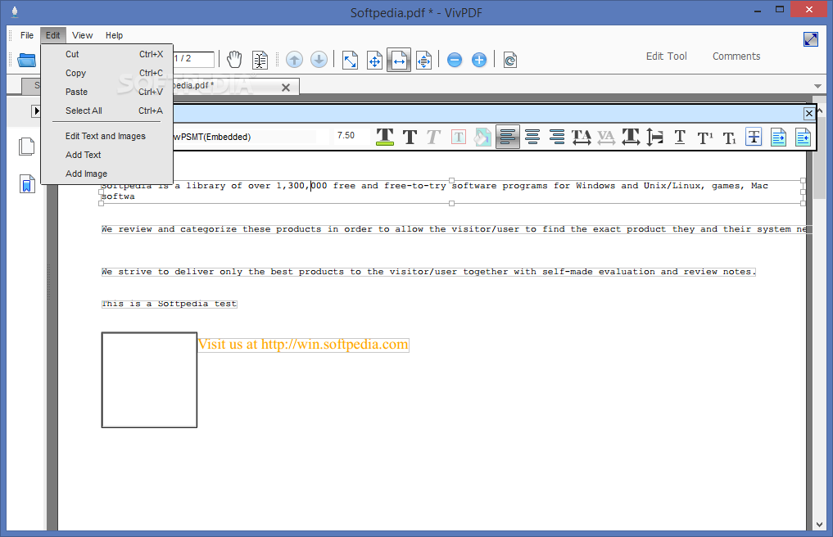Zoom in with the blue plus button
The height and width of the screenshot is (537, 833).
click(x=479, y=60)
